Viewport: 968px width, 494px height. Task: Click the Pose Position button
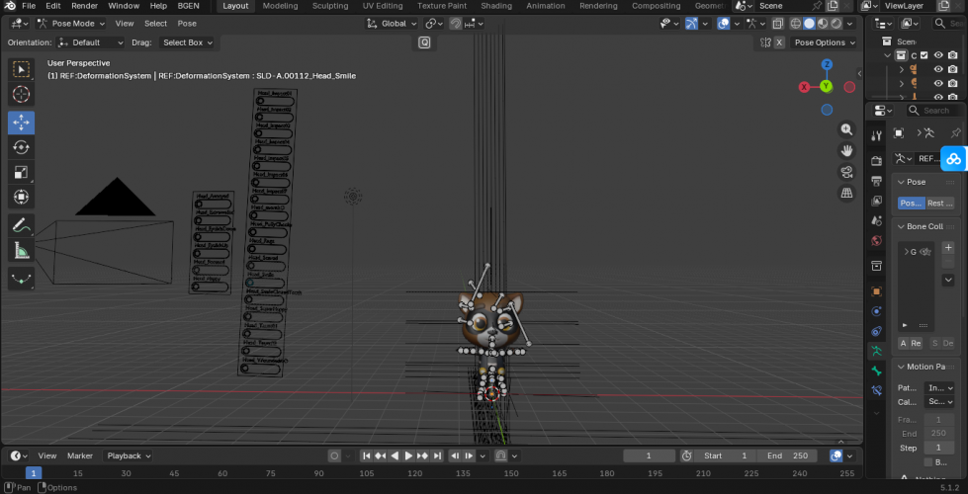(x=912, y=203)
